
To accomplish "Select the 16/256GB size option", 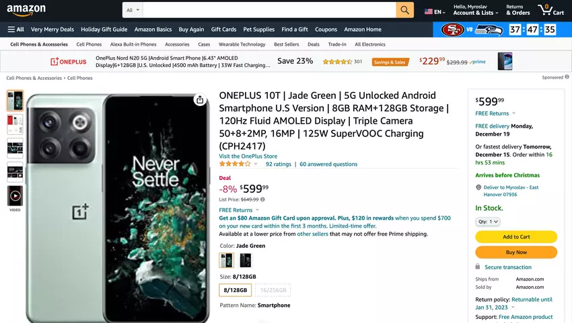I will (x=273, y=290).
